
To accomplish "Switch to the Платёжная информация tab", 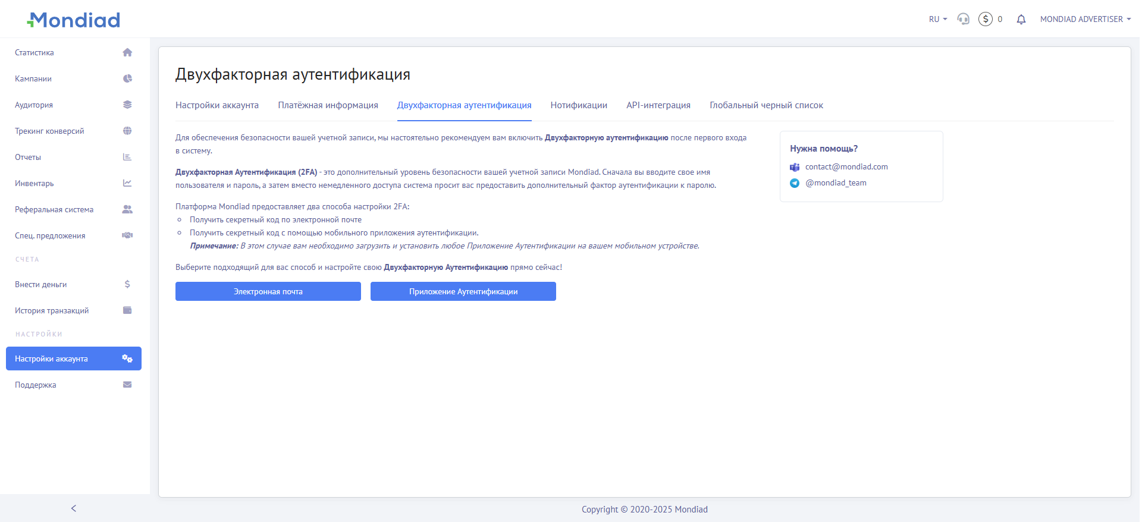I will tap(328, 105).
